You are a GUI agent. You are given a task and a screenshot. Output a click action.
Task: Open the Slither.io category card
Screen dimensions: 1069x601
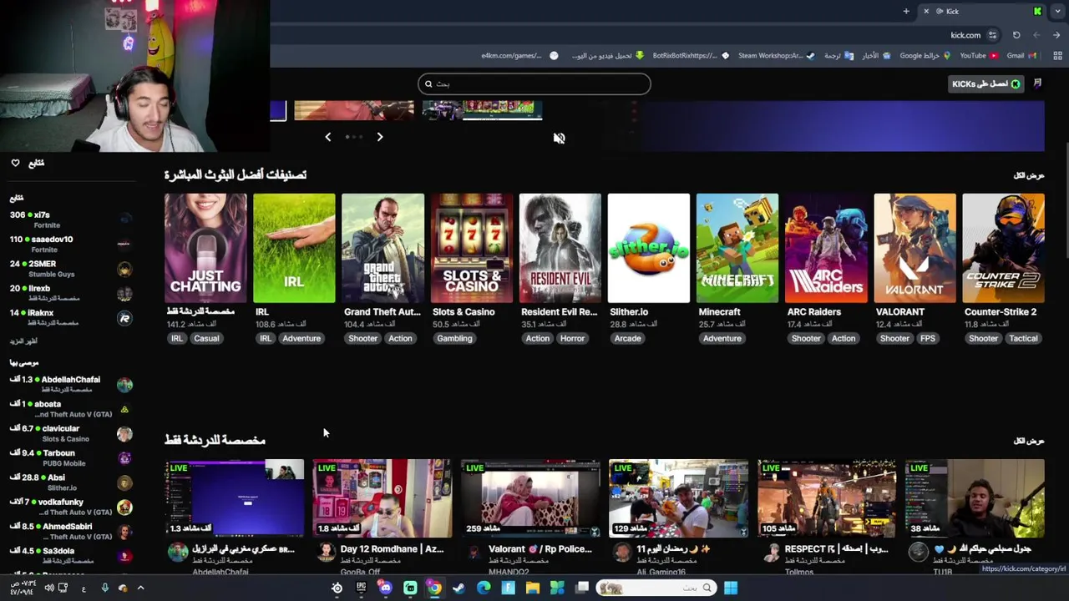pyautogui.click(x=649, y=248)
